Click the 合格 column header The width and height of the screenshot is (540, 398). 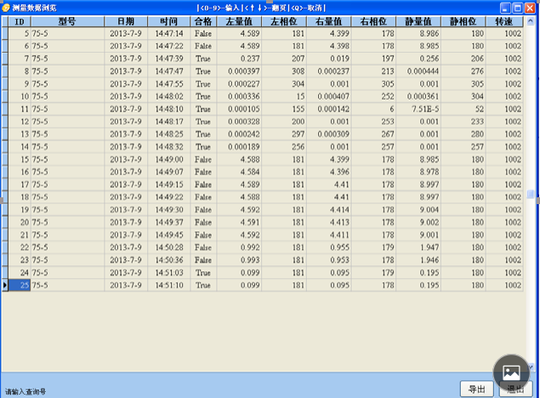pos(202,20)
